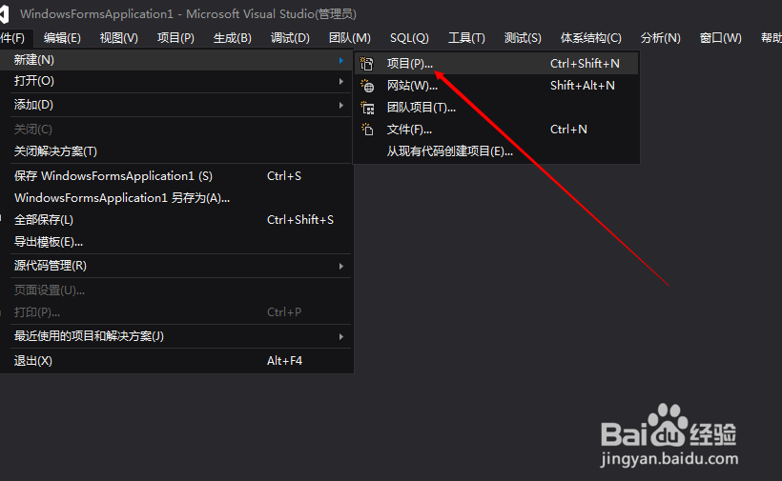Open the 项目(P) menu in menu bar
This screenshot has height=481, width=782.
coord(175,38)
